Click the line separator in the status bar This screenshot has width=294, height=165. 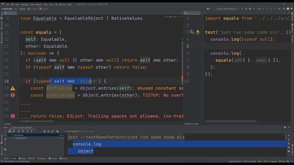(260, 161)
